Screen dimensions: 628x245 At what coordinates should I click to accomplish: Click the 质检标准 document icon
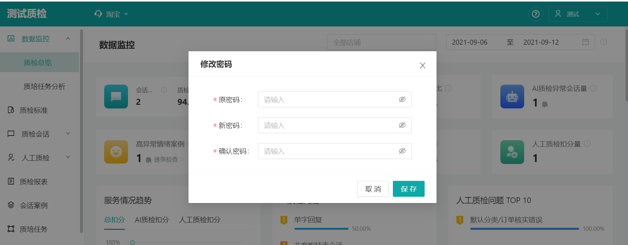(x=11, y=110)
